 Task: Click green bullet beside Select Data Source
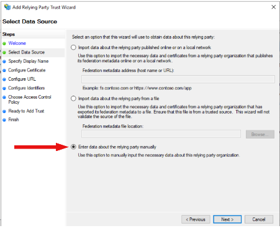(4, 53)
